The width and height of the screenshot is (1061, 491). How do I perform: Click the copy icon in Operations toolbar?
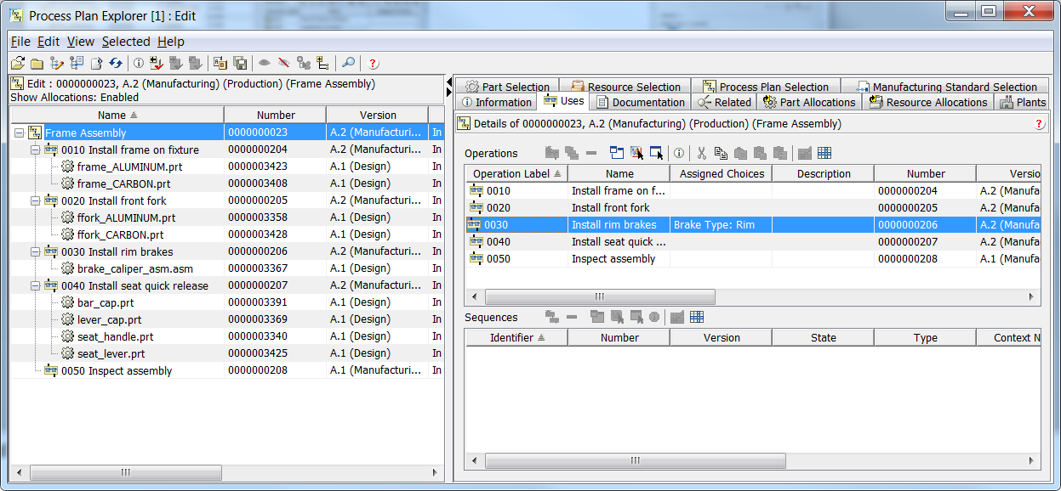(721, 153)
